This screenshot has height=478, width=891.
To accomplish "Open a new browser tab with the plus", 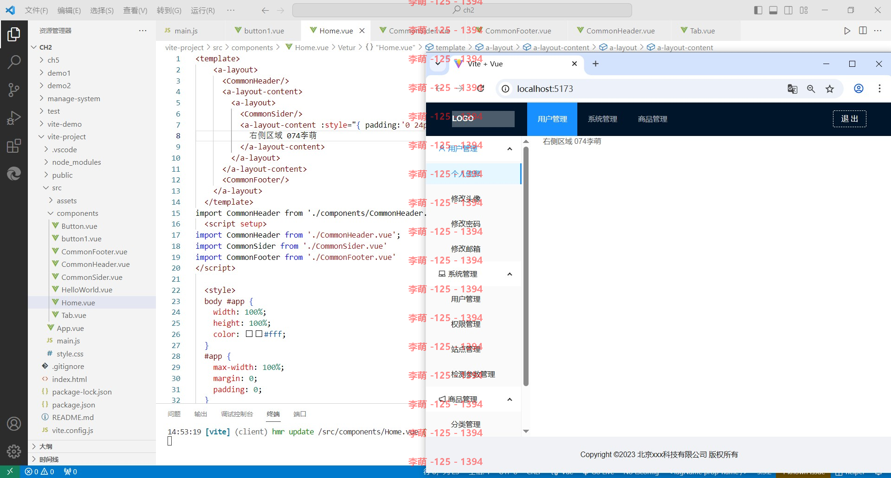I will click(x=596, y=64).
